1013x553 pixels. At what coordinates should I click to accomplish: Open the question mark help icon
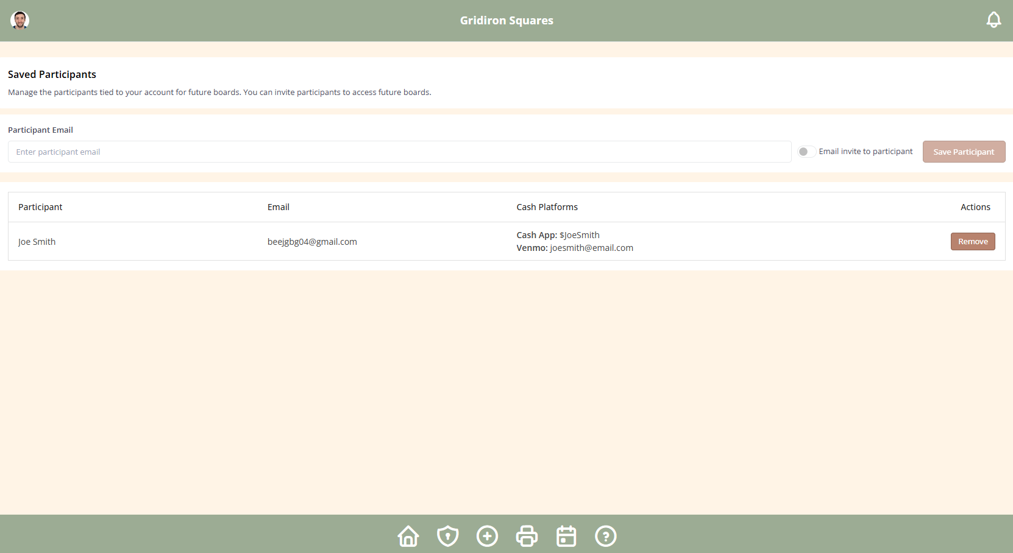click(x=606, y=536)
